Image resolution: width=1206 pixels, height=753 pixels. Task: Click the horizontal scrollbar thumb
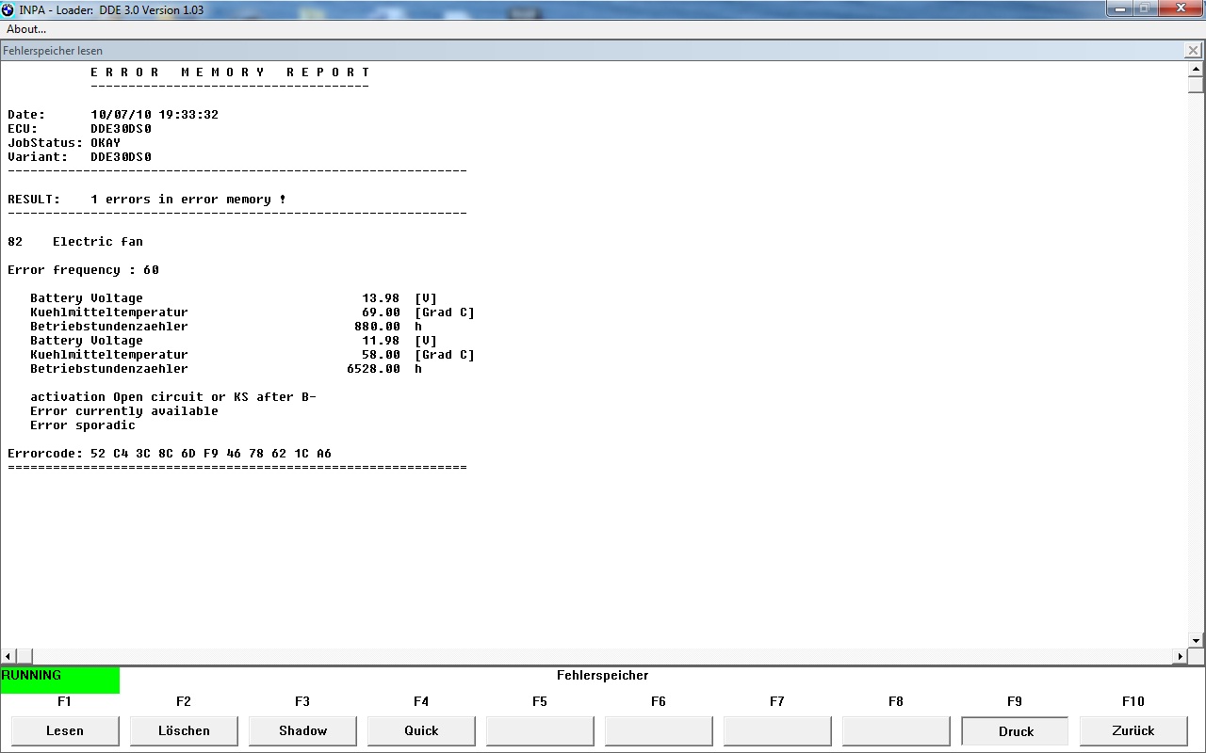(24, 656)
